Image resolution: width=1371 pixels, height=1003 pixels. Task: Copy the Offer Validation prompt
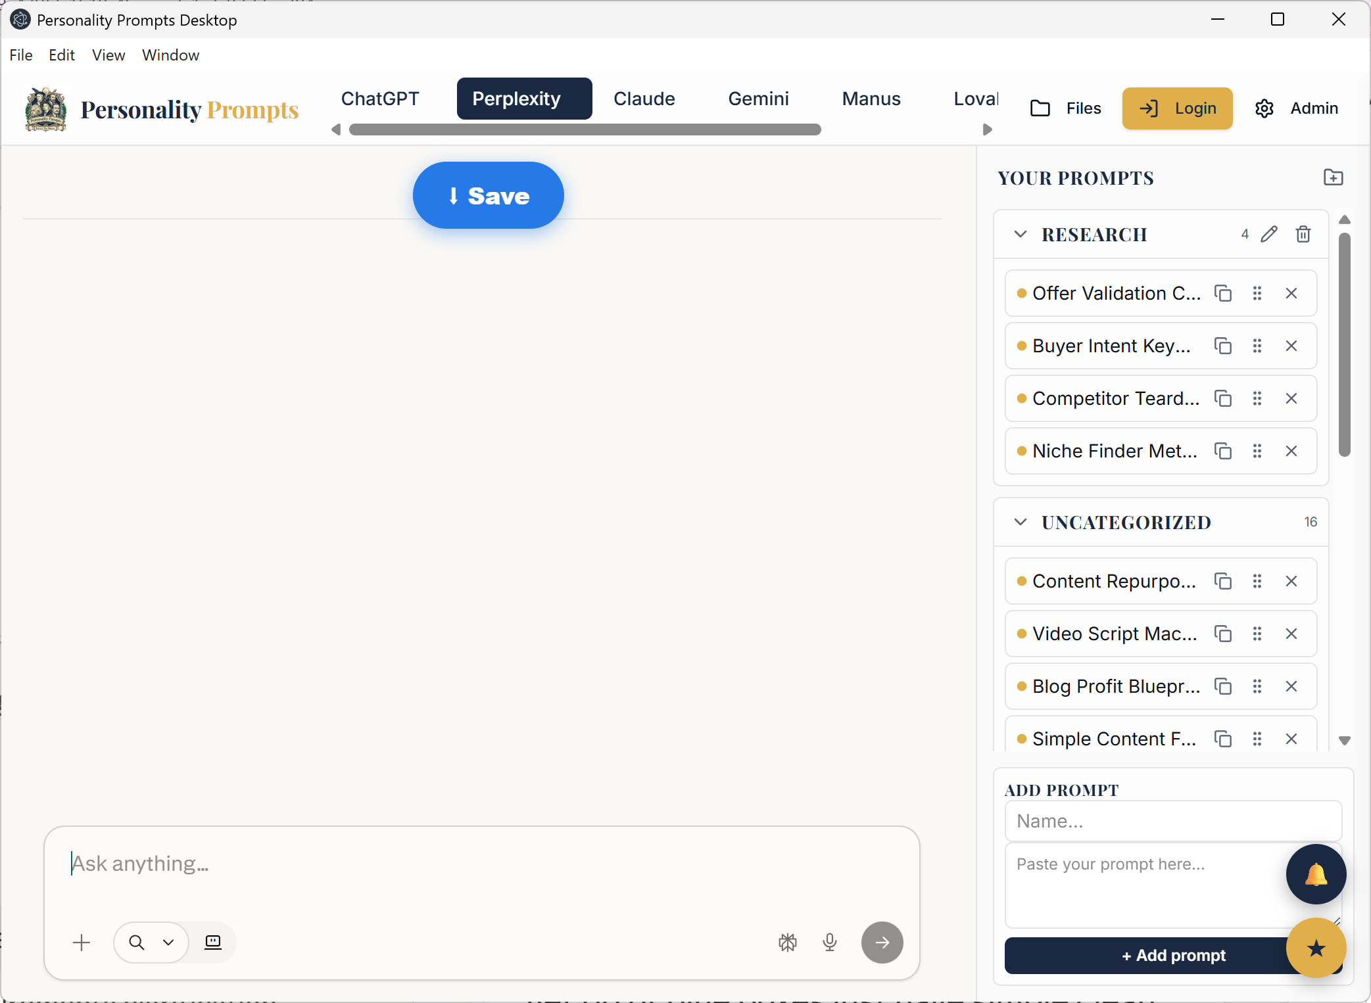tap(1223, 293)
